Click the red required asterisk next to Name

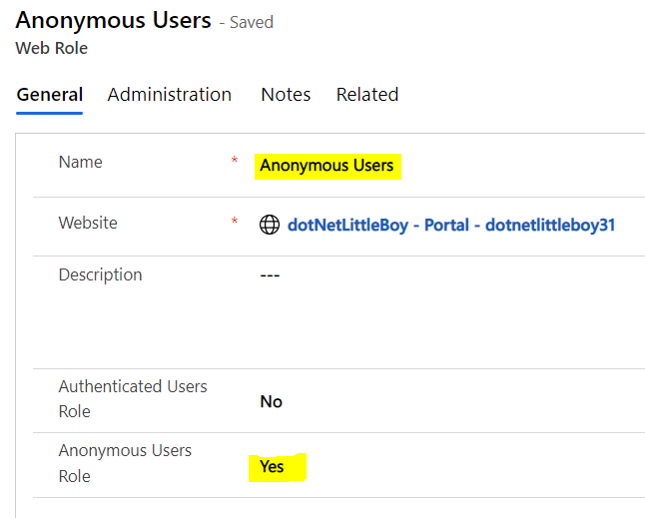tap(234, 160)
